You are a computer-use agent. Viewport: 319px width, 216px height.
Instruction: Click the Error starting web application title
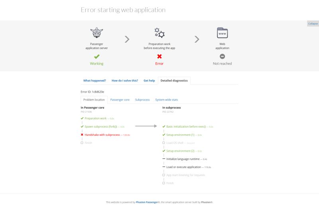(123, 10)
